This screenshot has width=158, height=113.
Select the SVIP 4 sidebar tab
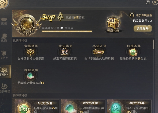click(5, 72)
